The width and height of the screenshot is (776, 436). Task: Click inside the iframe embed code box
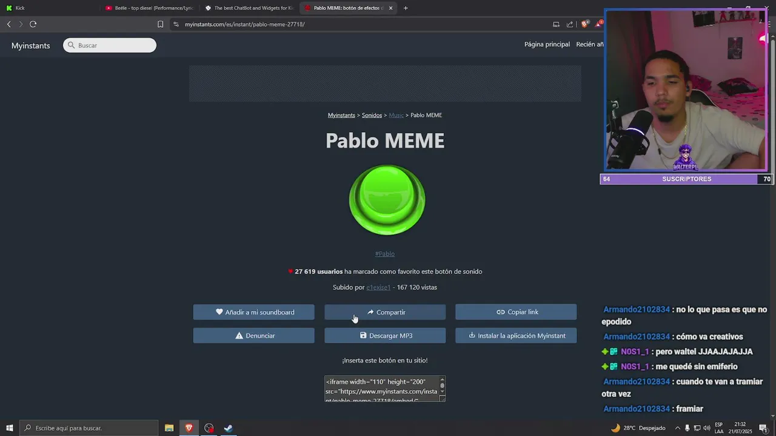pyautogui.click(x=381, y=389)
